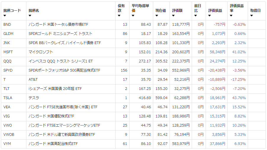Click VWOB return 5.33%

(240, 135)
